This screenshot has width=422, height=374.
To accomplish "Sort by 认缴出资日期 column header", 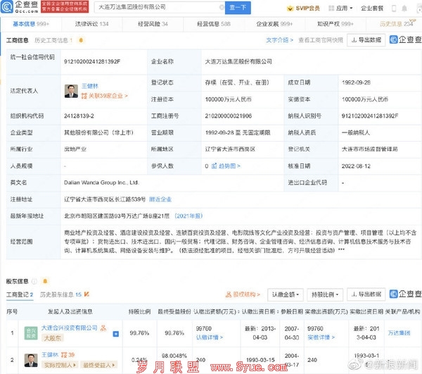I will pos(260,312).
